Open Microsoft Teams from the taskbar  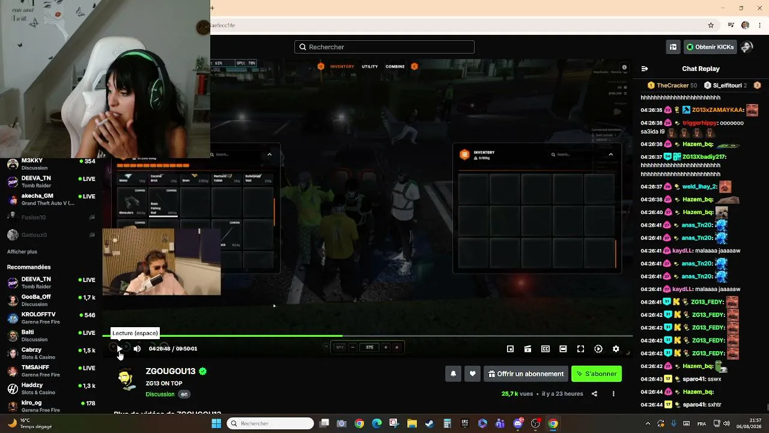500,423
